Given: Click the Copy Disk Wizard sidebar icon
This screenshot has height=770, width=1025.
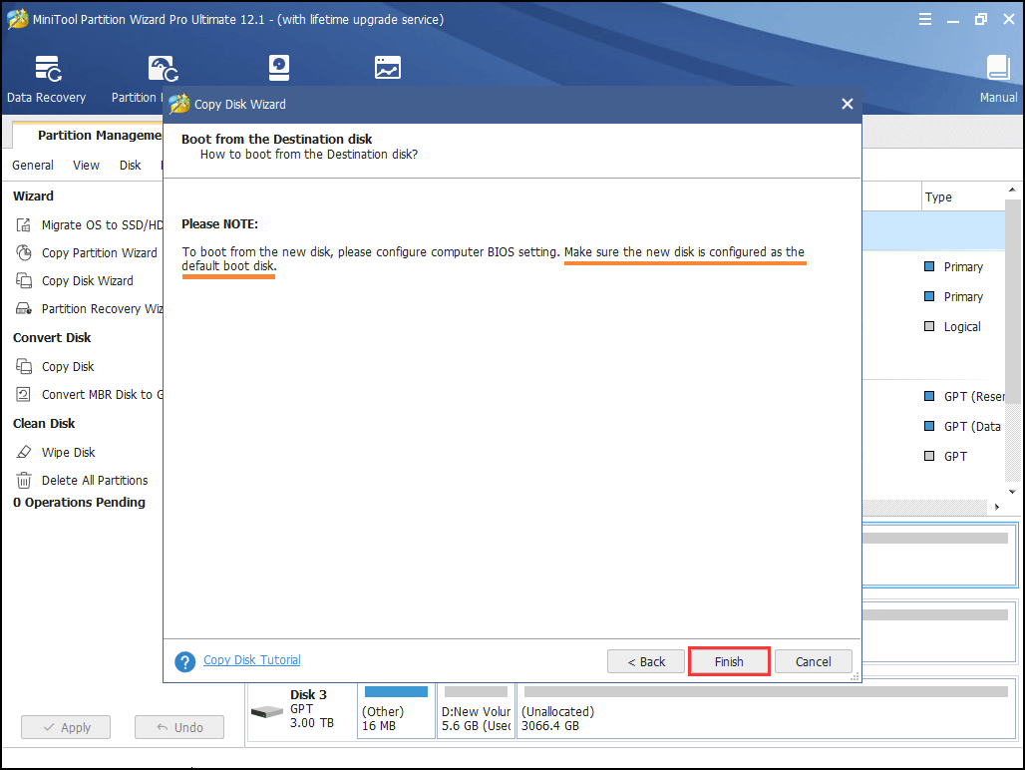Looking at the screenshot, I should click(24, 281).
